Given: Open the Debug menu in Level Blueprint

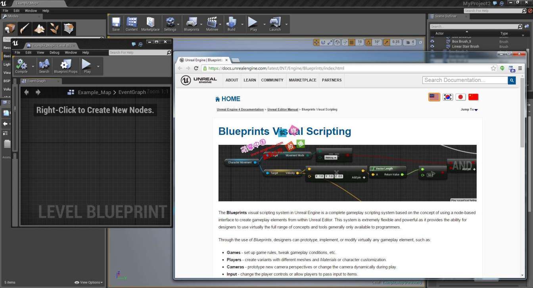Looking at the screenshot, I should 54,53.
